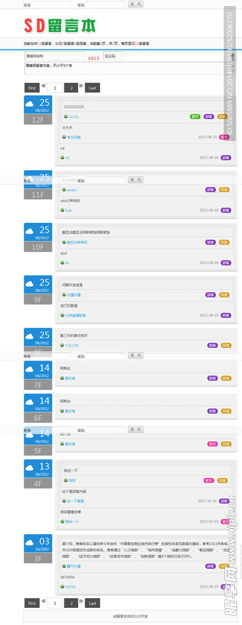Screen dimensions: 242x625
Task: Open the 撒旦法斯蒂芬 username link
Action: 77,242
